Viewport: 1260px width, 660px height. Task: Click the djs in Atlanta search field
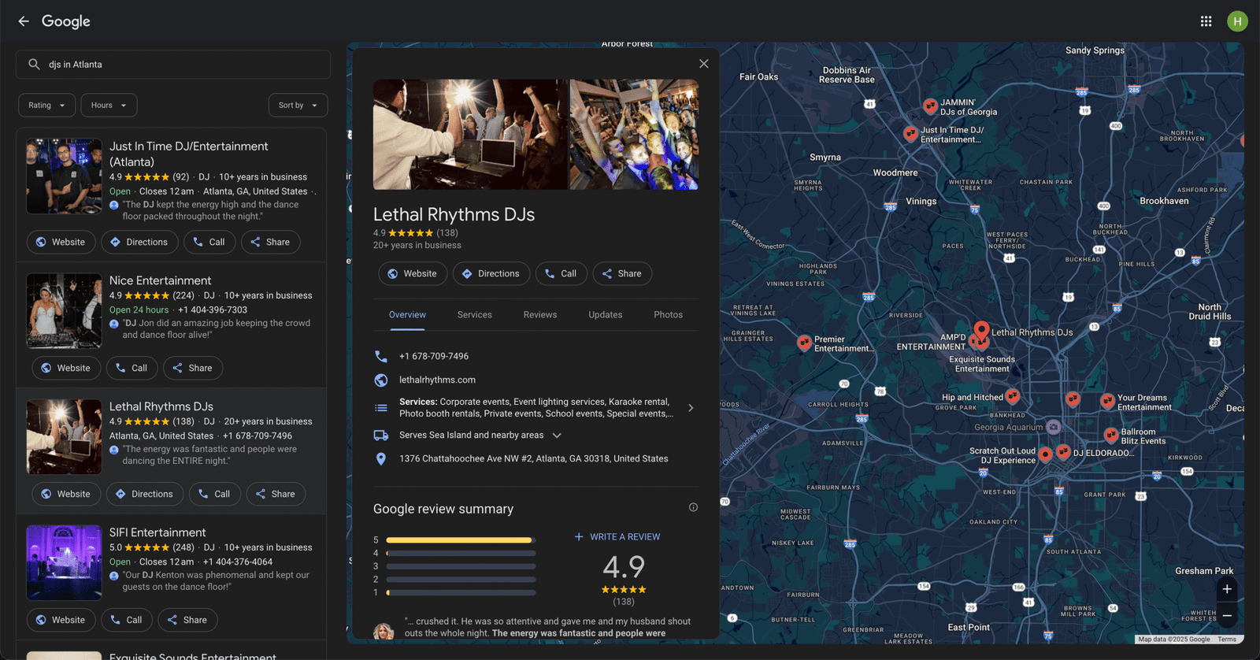coord(173,65)
